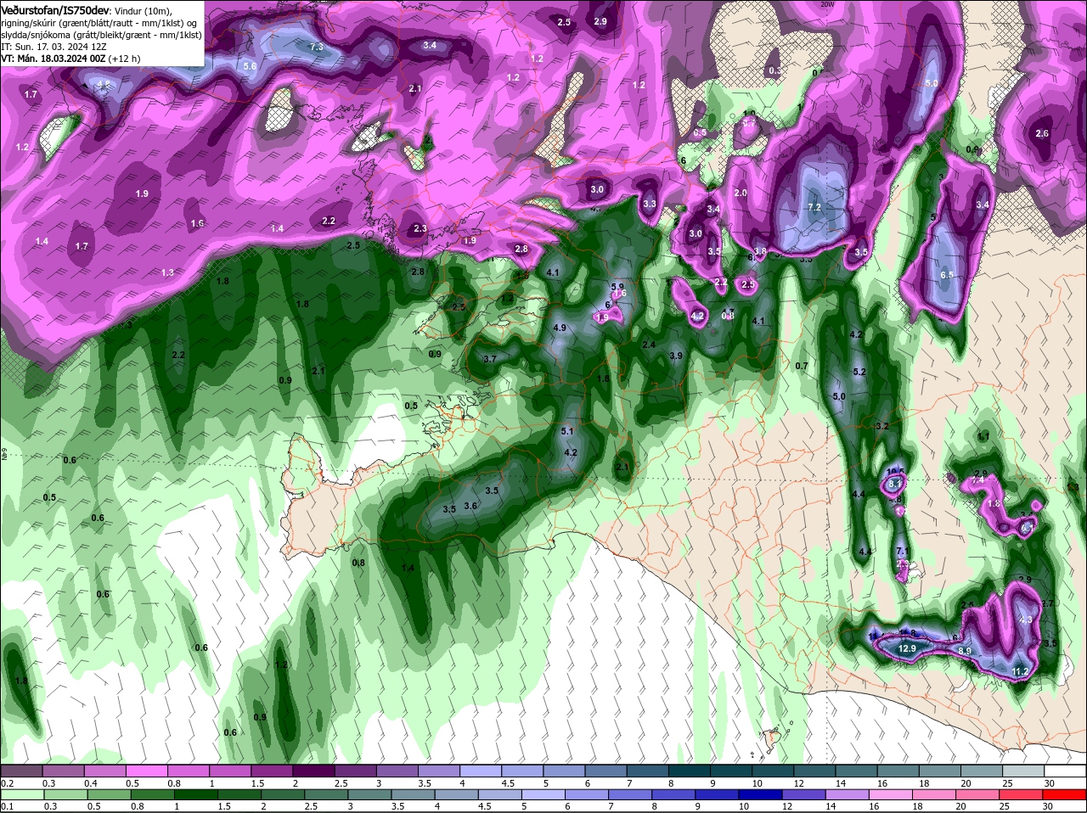Click the 5.1 rain value on the map

click(568, 431)
